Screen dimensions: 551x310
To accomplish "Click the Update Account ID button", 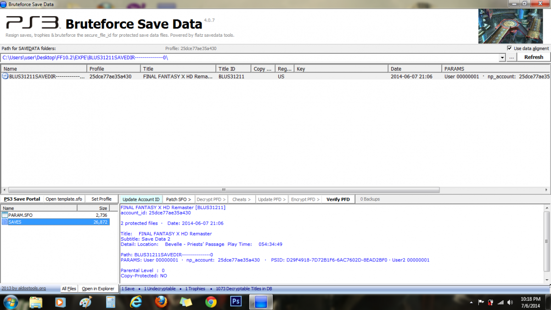I will tap(141, 199).
